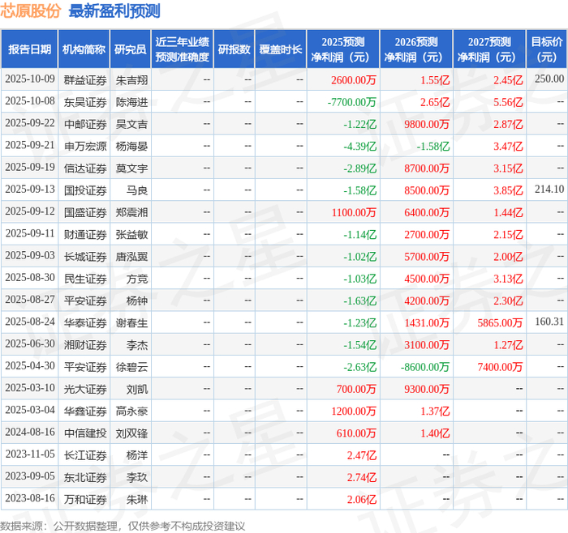Click target price 160.31
The width and height of the screenshot is (568, 533).
pos(549,322)
